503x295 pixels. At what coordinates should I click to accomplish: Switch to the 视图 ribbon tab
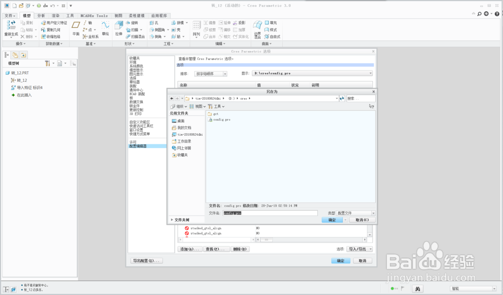(x=118, y=16)
